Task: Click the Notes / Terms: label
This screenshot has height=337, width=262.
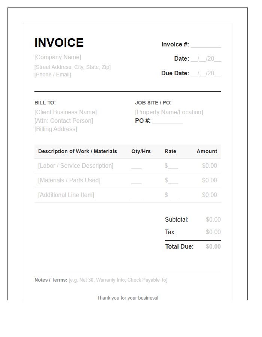Action: [51, 280]
